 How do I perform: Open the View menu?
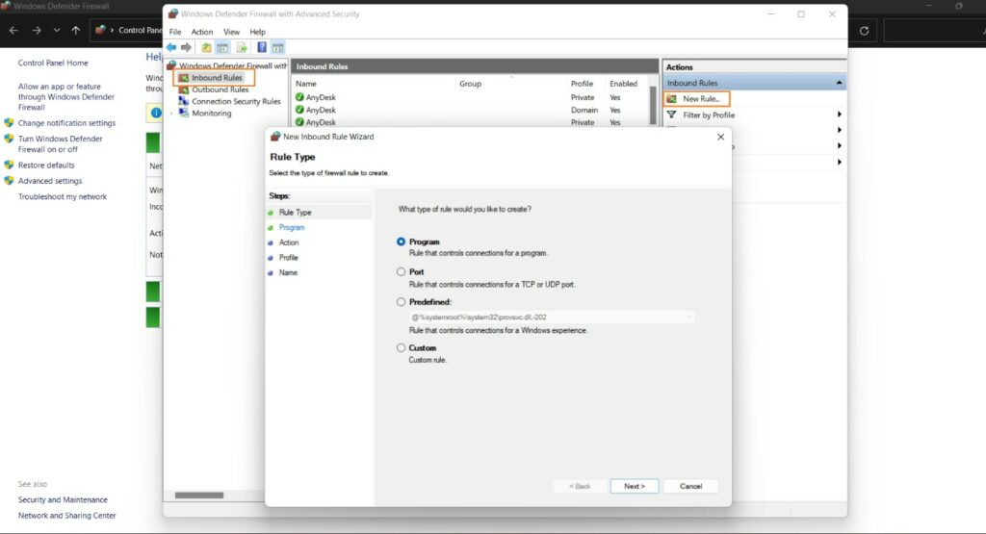click(x=231, y=32)
